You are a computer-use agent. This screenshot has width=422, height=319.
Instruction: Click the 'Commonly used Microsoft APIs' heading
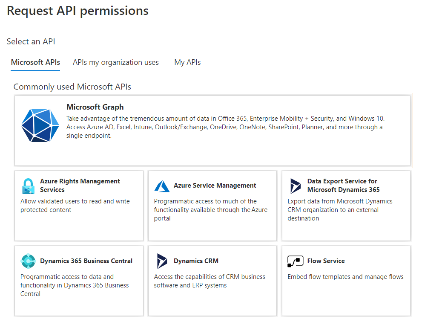tap(72, 87)
